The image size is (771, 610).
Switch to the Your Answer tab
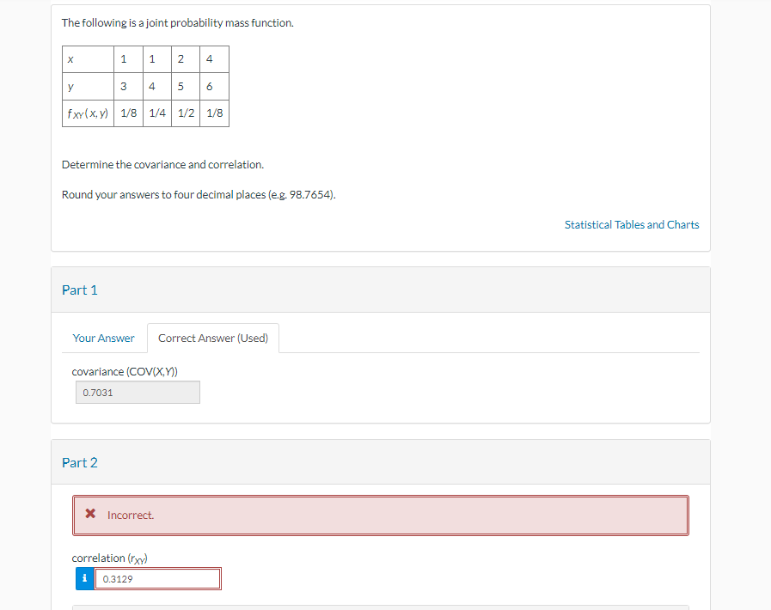click(103, 339)
